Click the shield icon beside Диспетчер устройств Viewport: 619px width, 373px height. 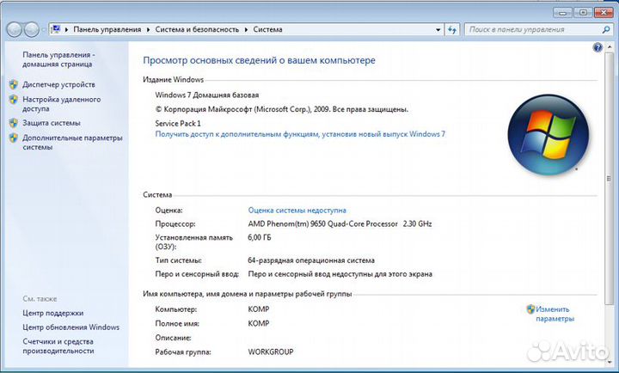pyautogui.click(x=14, y=84)
